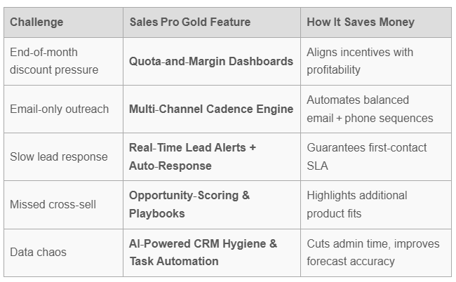Select the Multi-Channel Cadence Engine text
Screen dimensions: 456x282
210,109
